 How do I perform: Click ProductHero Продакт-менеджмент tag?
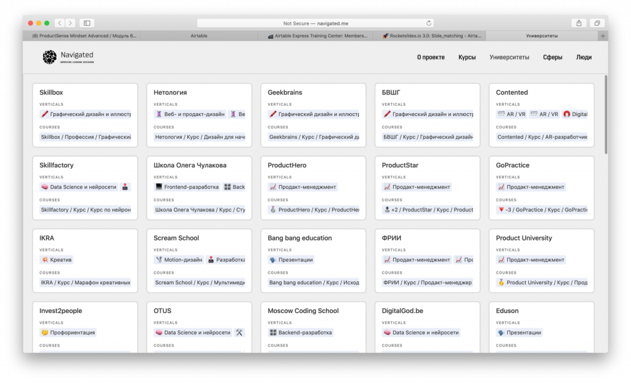pyautogui.click(x=303, y=187)
